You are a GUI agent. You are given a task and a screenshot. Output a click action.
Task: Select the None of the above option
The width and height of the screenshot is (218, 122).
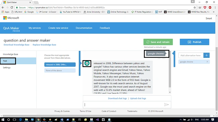60,71
